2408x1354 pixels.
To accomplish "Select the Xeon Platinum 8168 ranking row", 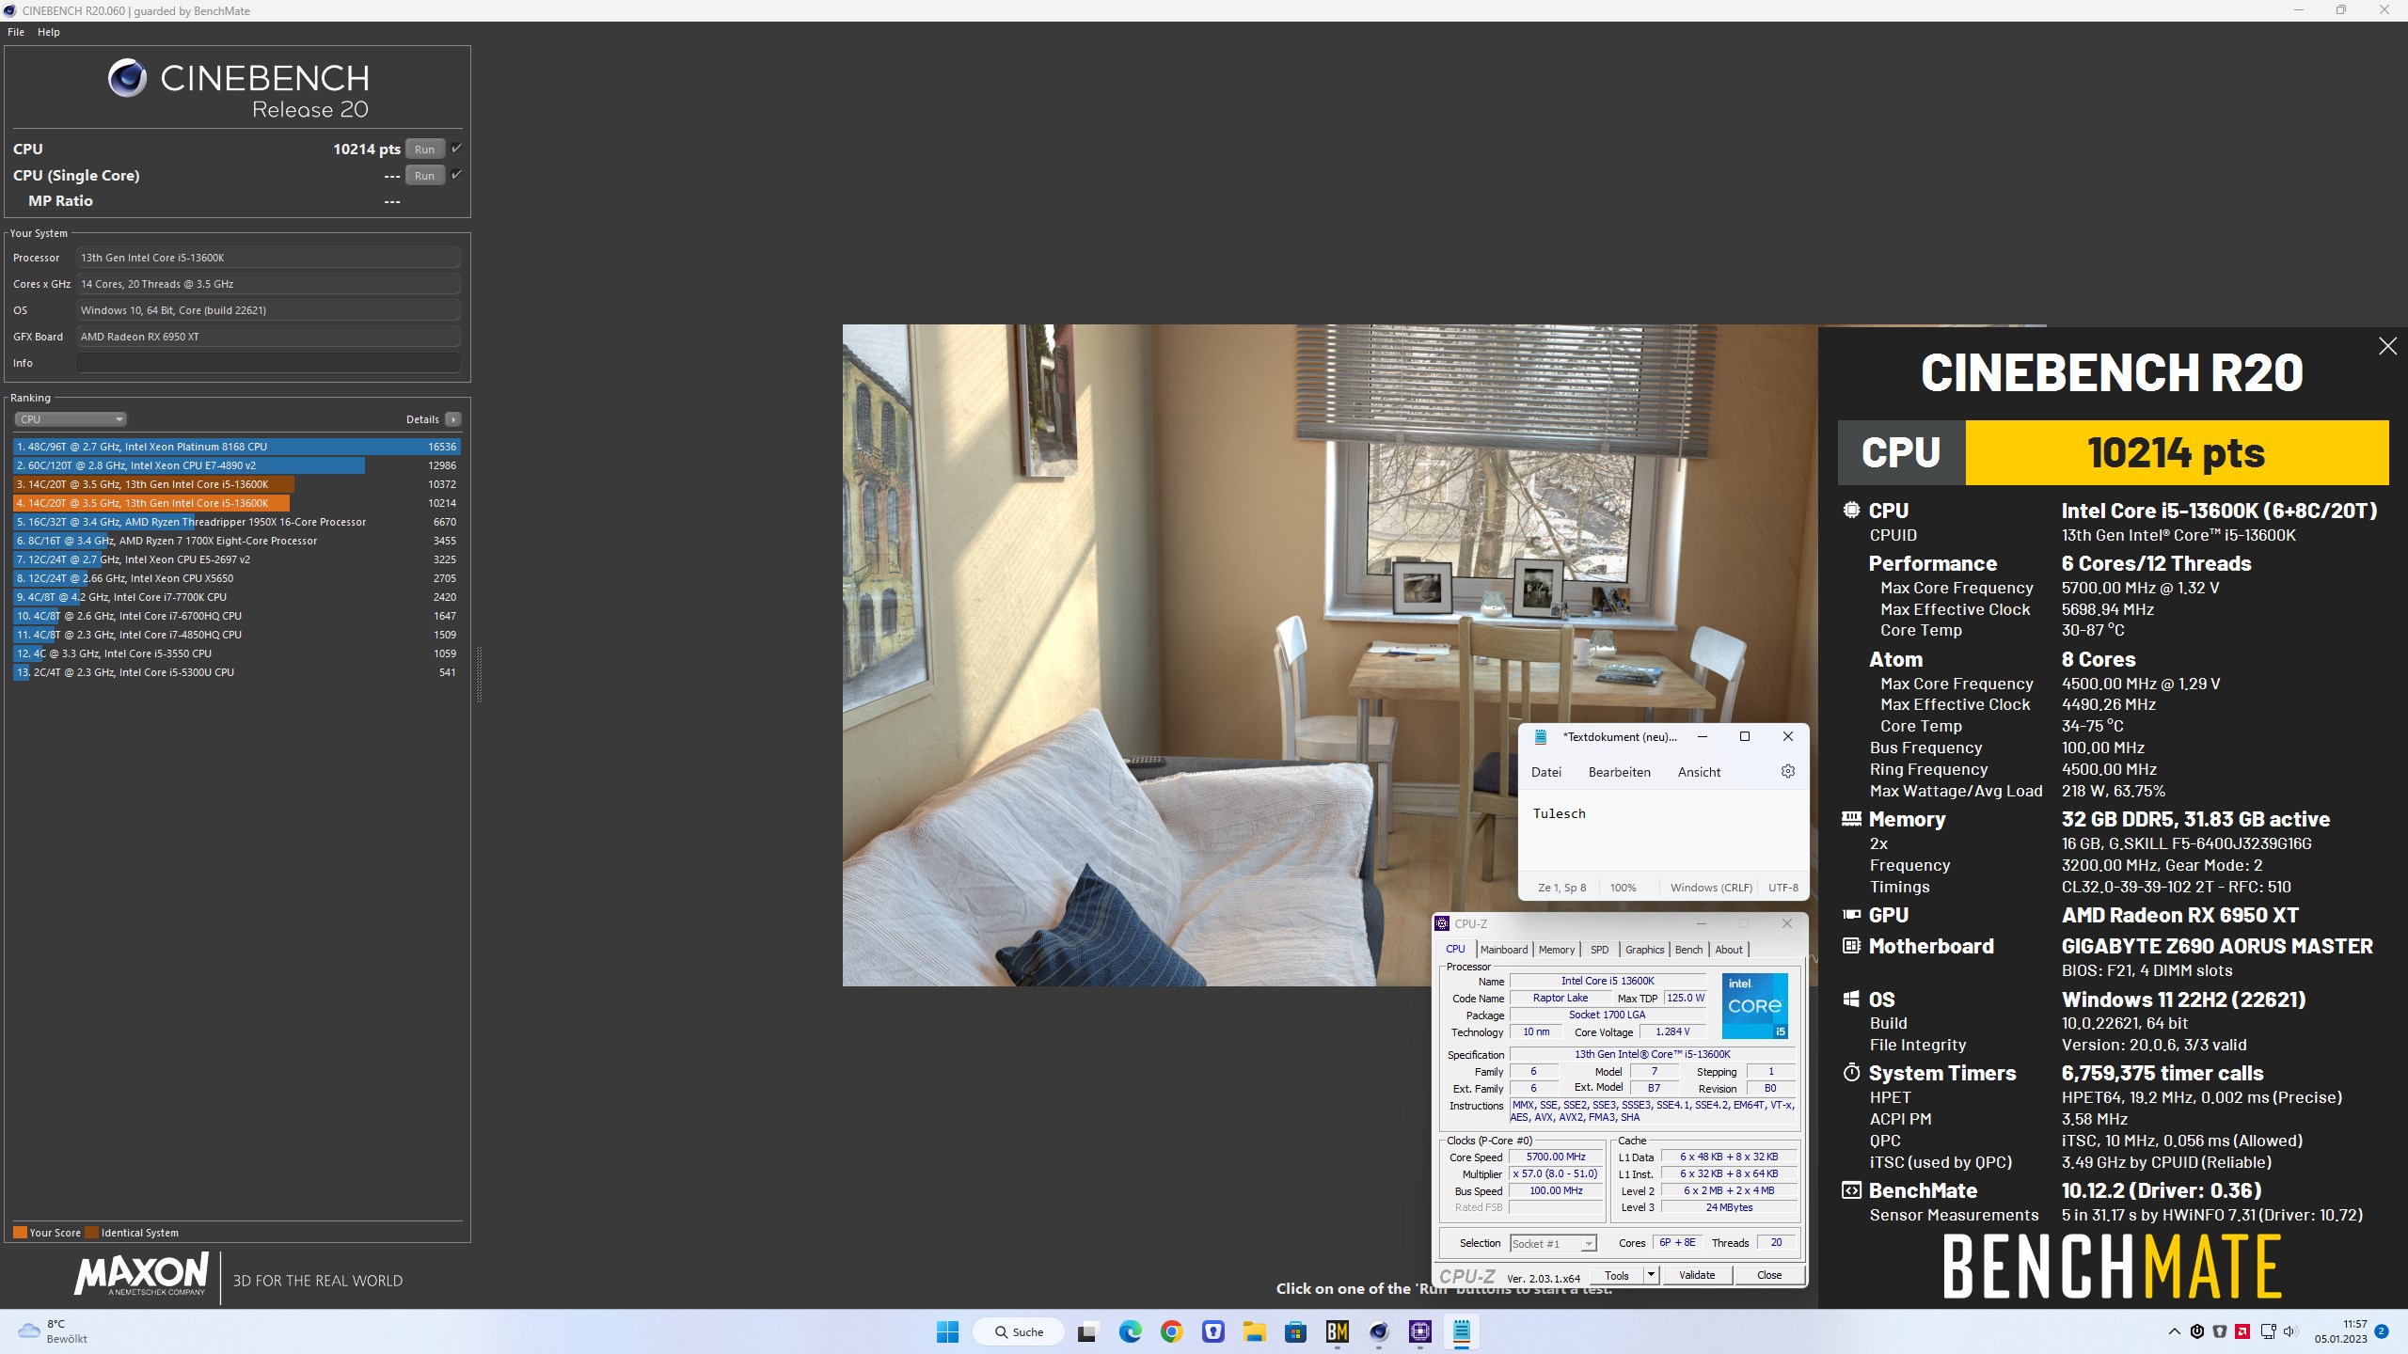I will (x=236, y=447).
